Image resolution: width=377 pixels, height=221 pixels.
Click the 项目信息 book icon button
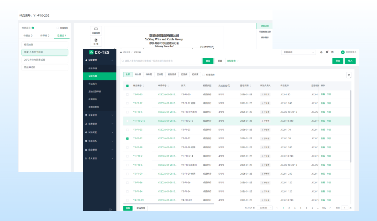(x=96, y=31)
